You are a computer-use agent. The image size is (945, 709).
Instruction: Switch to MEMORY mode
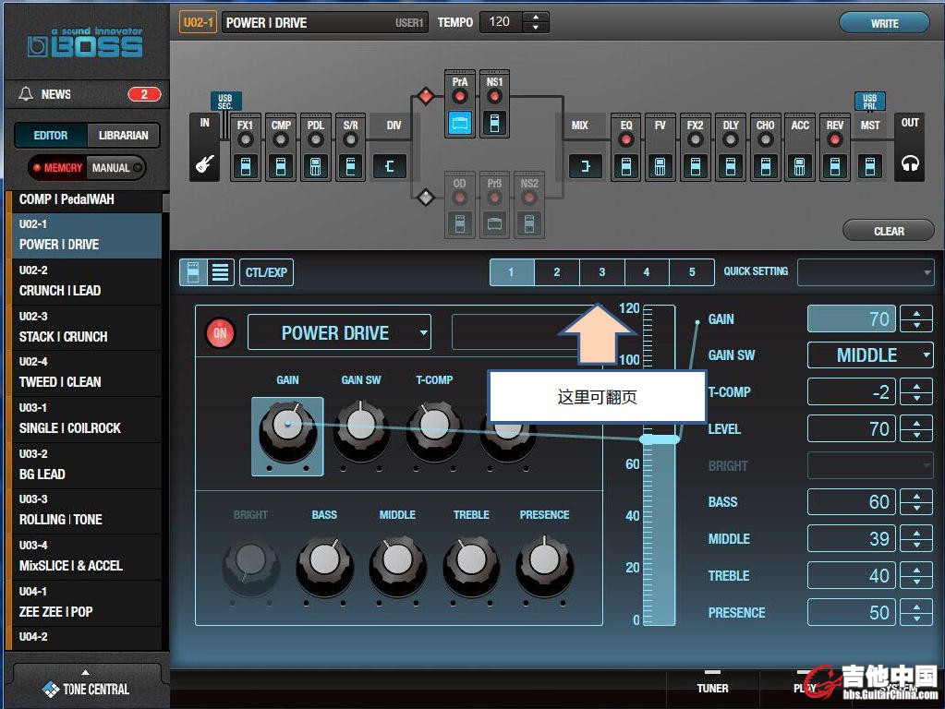57,168
